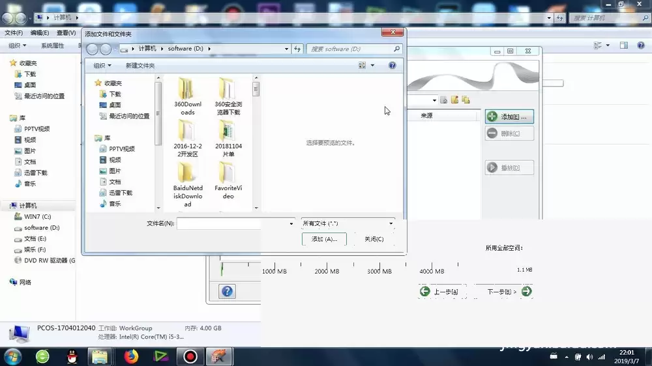Click the first small toolbar icon in burner window

click(x=443, y=100)
